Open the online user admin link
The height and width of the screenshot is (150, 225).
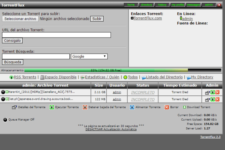click(x=187, y=19)
